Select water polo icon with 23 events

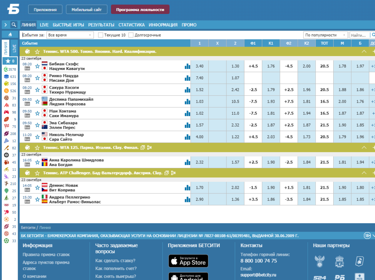coord(7,177)
